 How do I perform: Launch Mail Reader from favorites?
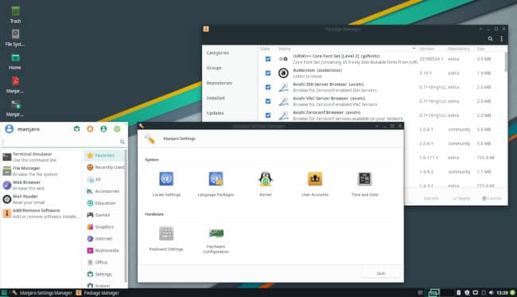tap(41, 199)
